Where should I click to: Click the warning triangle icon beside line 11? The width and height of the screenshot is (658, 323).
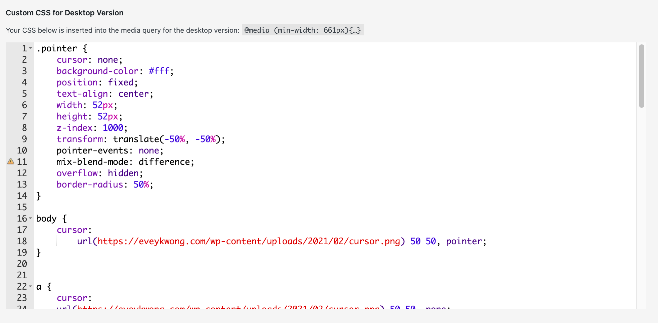[x=10, y=161]
